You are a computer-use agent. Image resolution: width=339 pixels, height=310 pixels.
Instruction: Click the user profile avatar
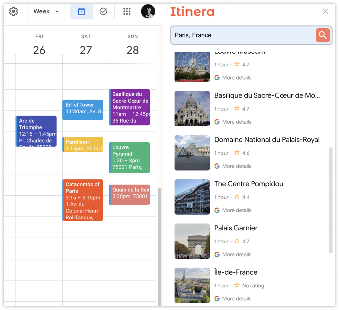pos(148,11)
